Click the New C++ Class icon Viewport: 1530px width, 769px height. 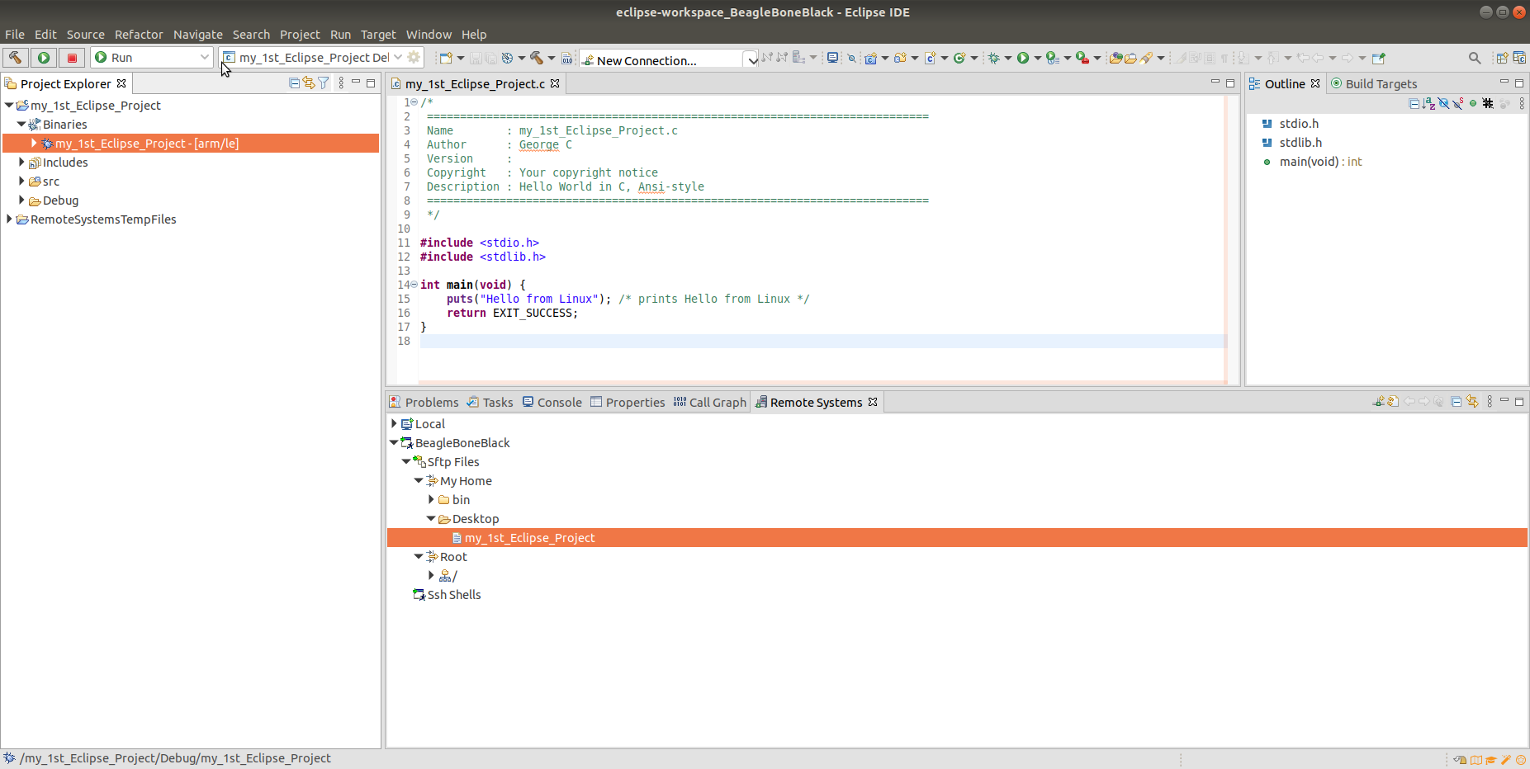959,58
